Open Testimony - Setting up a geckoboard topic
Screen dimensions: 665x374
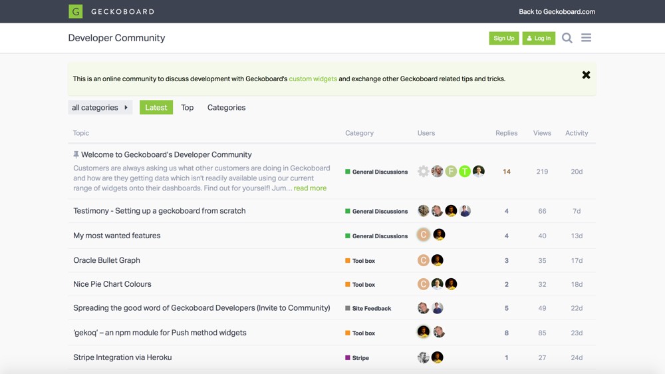click(x=160, y=210)
